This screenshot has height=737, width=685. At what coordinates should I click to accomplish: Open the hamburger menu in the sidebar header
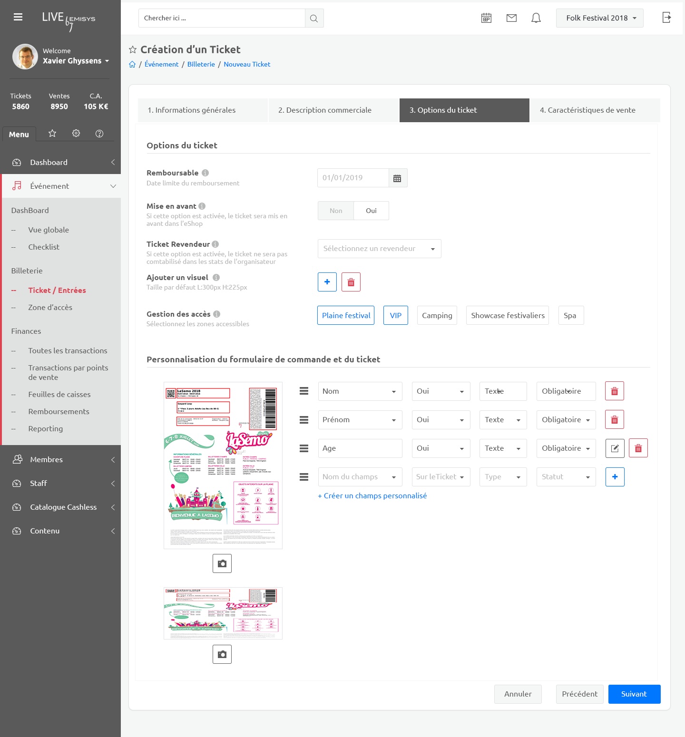pyautogui.click(x=18, y=17)
